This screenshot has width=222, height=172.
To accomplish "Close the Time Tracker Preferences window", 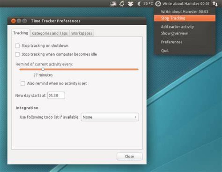I will point(13,21).
